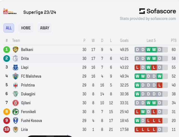Click the Goals column header
This screenshot has height=137, width=179.
(x=124, y=40)
